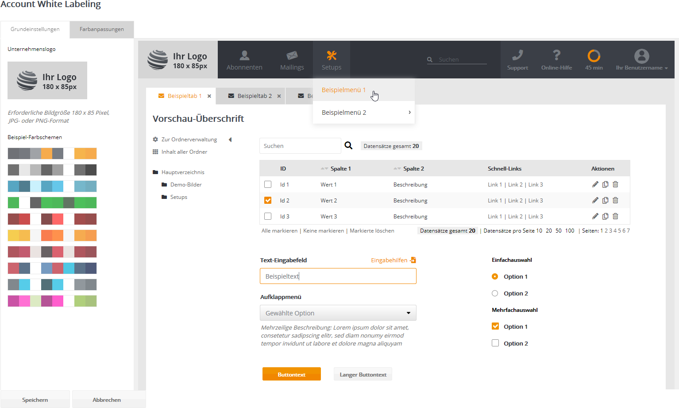The width and height of the screenshot is (679, 408).
Task: Open Online-Hilfe question mark icon
Action: pos(556,55)
